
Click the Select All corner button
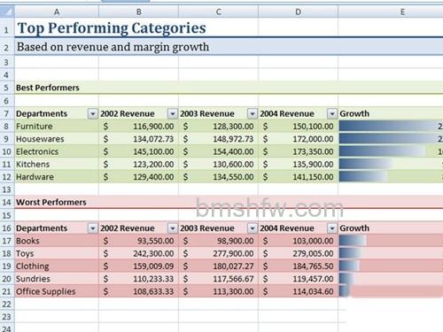pos(7,12)
